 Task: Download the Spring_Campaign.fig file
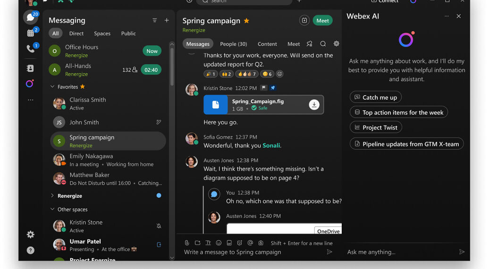coord(314,105)
